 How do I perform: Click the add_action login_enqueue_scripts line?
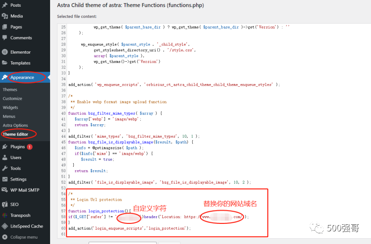[130, 228]
